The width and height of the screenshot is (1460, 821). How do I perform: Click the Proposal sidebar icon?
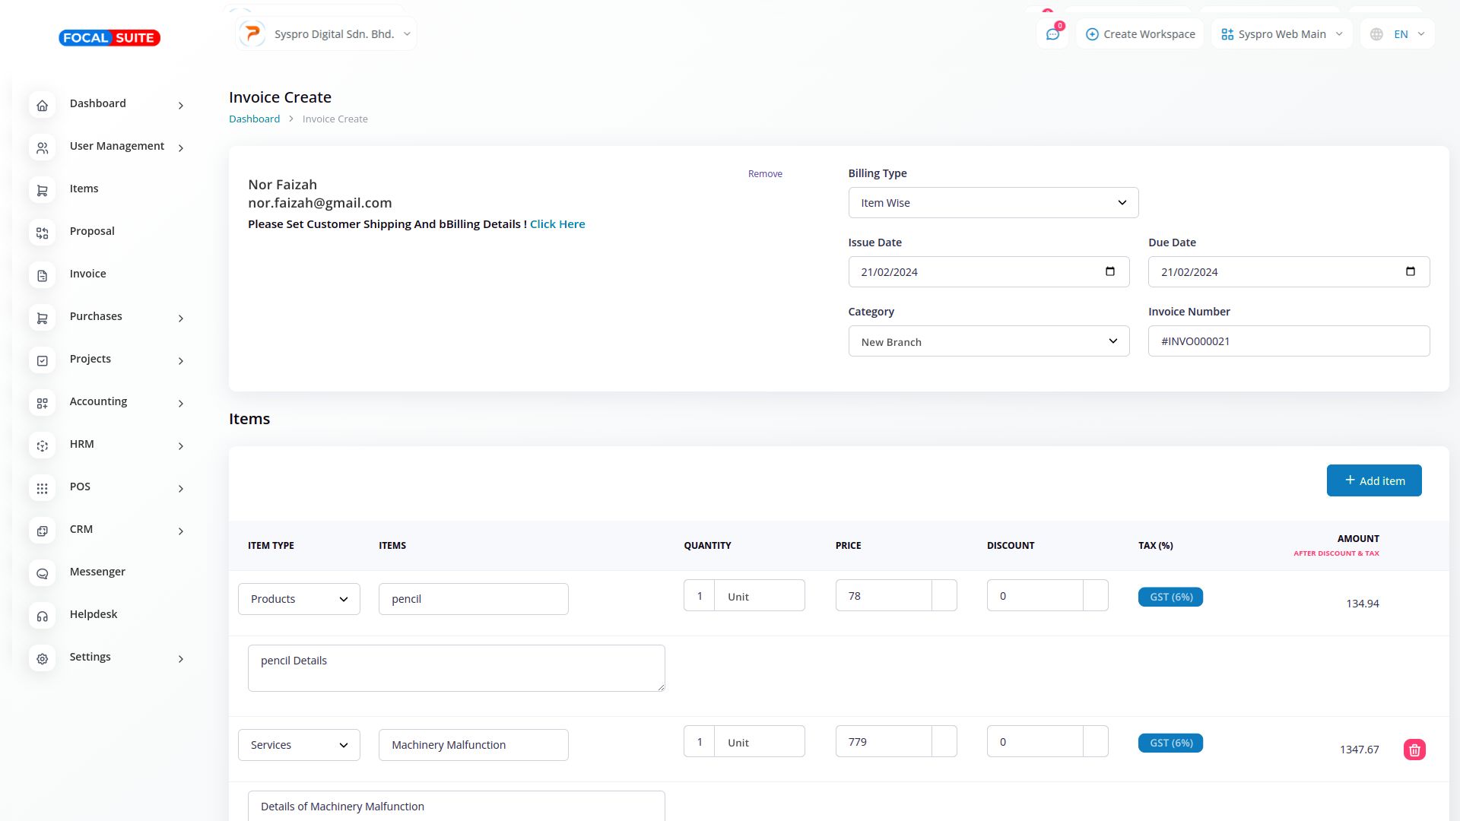(x=43, y=233)
